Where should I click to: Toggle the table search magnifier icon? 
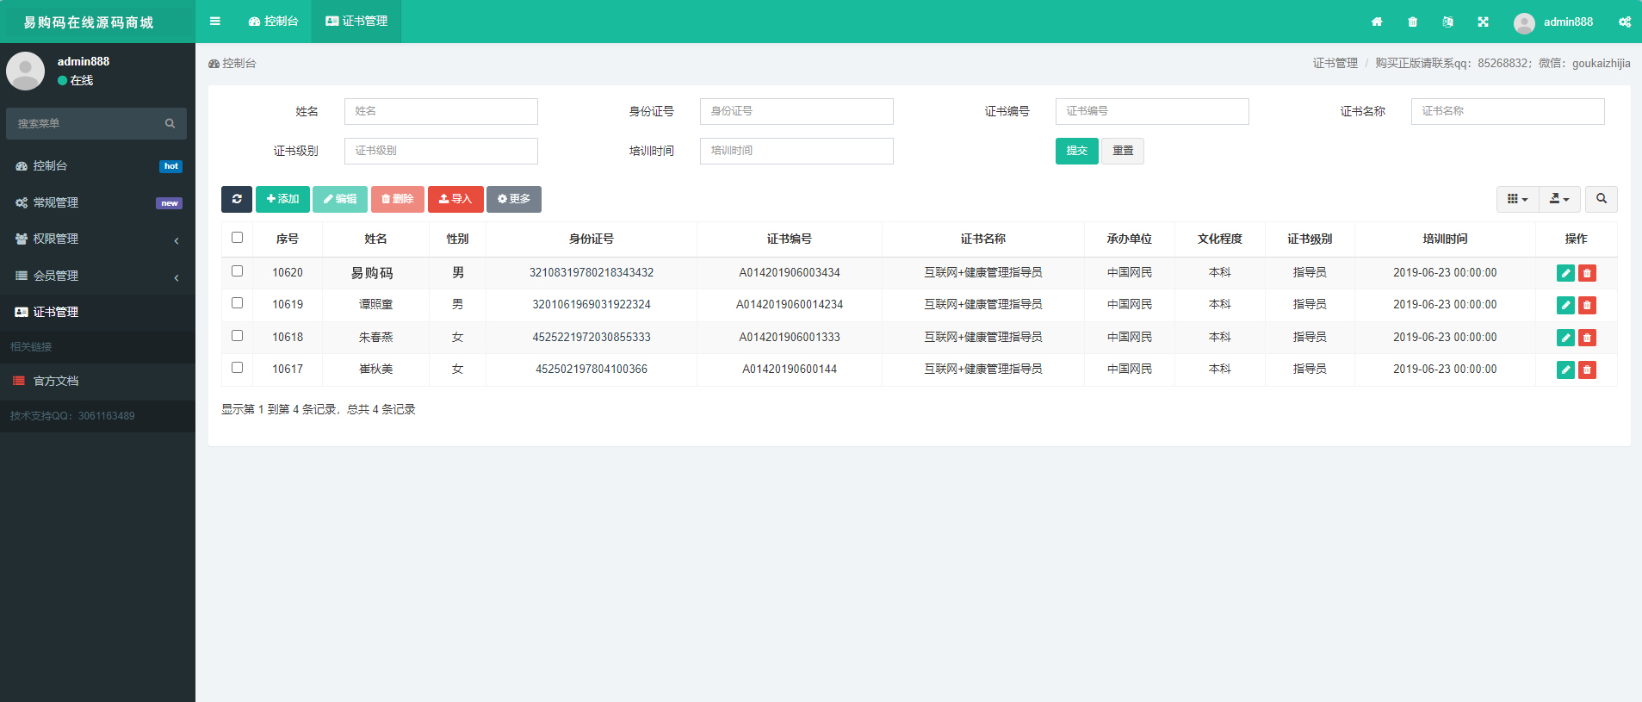(x=1601, y=199)
